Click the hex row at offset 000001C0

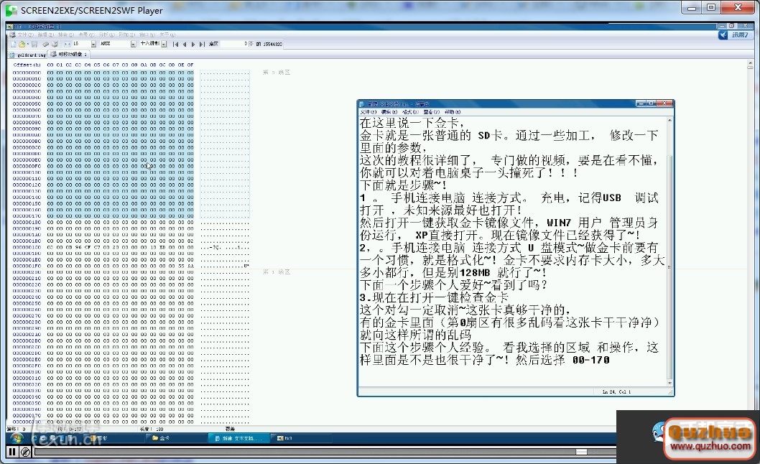131,247
